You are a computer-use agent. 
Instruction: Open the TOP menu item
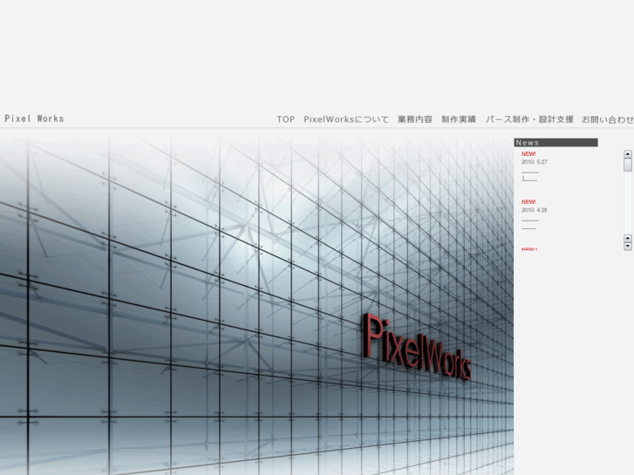point(285,119)
